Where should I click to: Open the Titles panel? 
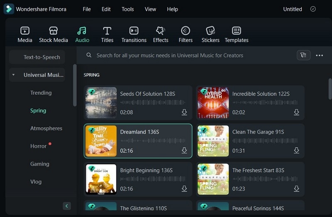[107, 34]
